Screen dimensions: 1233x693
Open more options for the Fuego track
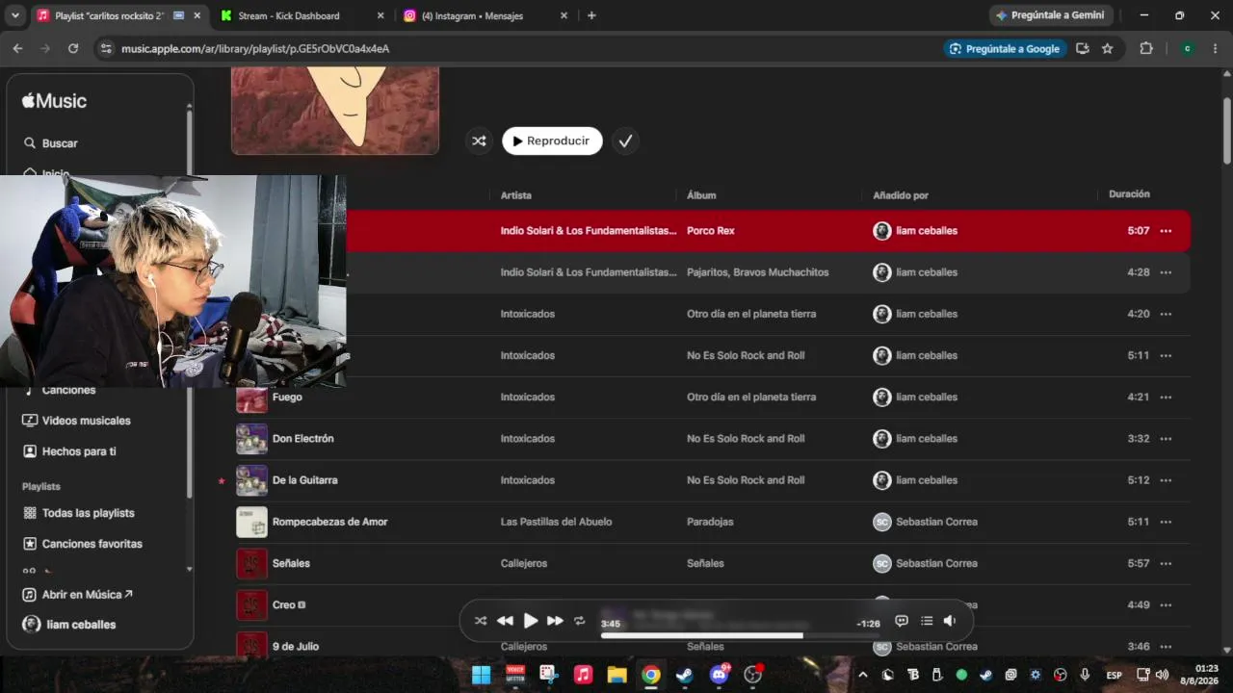point(1166,398)
